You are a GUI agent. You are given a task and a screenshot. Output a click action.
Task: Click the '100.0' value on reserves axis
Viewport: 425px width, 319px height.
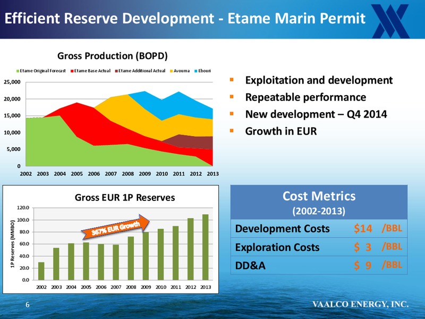[x=23, y=220]
